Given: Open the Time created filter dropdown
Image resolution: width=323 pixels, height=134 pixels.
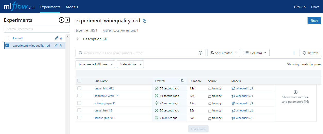Looking at the screenshot, I should coord(95,64).
